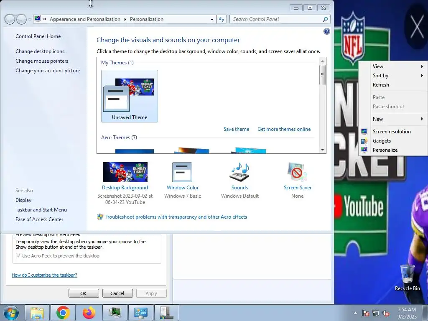The width and height of the screenshot is (428, 321).
Task: Open the system monitor taskbar icon
Action: pyautogui.click(x=115, y=313)
